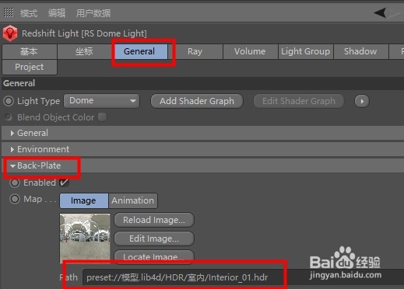
Task: Switch to the Shadow tab
Action: point(360,51)
